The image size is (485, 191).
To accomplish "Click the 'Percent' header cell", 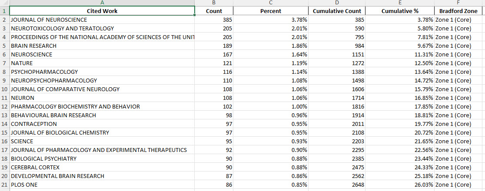I will (271, 11).
